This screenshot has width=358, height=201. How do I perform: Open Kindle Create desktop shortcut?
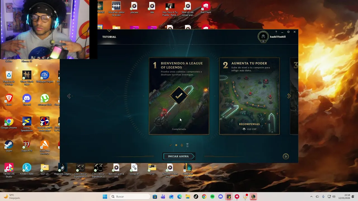click(27, 169)
